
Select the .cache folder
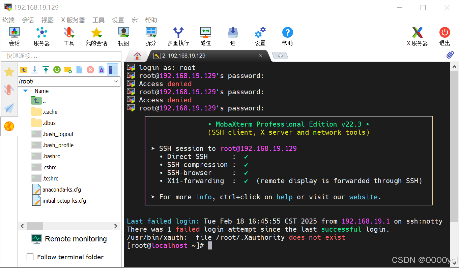(x=44, y=112)
